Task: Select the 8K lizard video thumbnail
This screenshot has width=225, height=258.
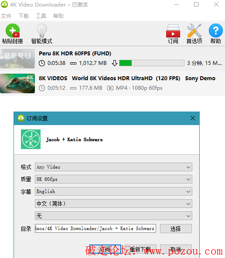Action: pyautogui.click(x=17, y=83)
